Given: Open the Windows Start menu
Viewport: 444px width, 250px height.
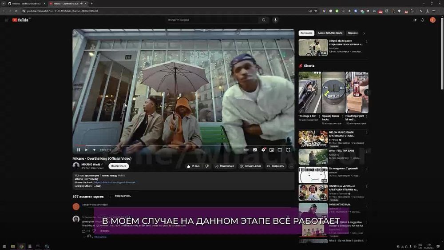Looking at the screenshot, I should pyautogui.click(x=4, y=246).
